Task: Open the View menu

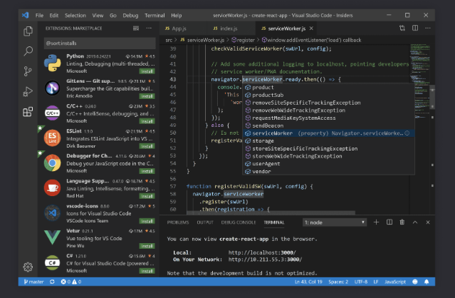Action: point(98,16)
